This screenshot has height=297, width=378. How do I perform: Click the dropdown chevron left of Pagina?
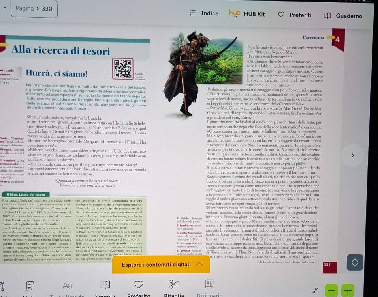pyautogui.click(x=4, y=8)
